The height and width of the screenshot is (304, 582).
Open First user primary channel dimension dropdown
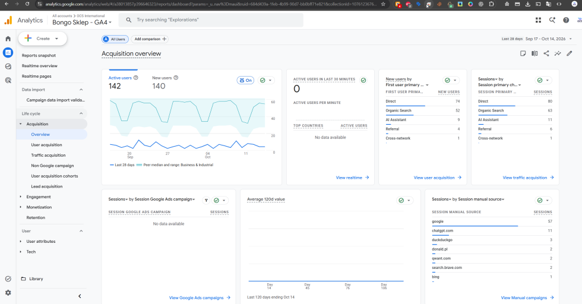click(407, 85)
